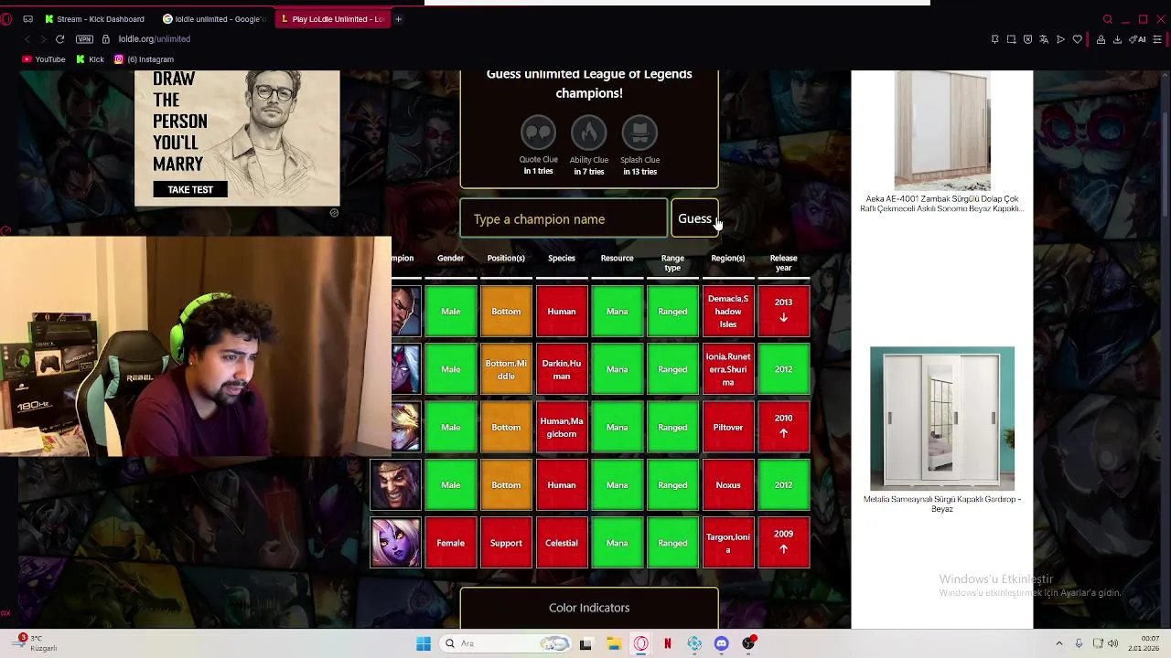Reload the current page
The width and height of the screenshot is (1171, 658).
point(59,39)
